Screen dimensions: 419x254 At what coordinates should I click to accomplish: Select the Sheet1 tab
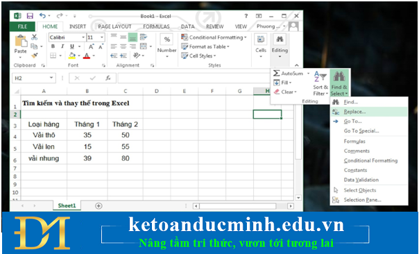(67, 205)
